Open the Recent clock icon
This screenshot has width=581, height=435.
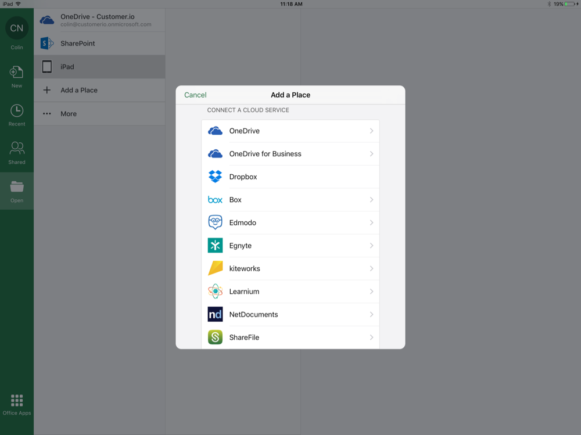click(x=17, y=111)
